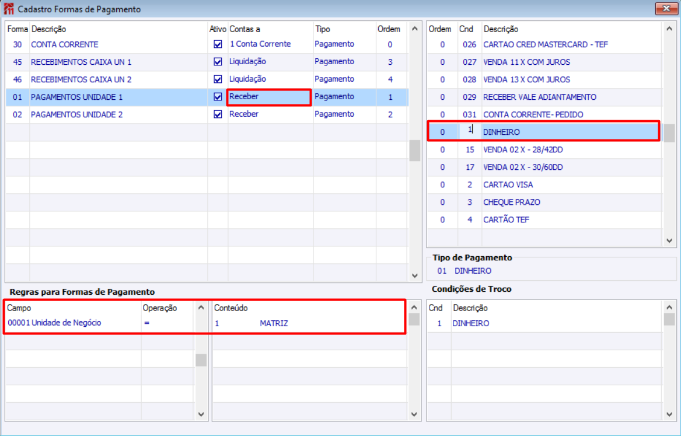Click Ativo column header
The image size is (681, 436).
pyautogui.click(x=218, y=29)
